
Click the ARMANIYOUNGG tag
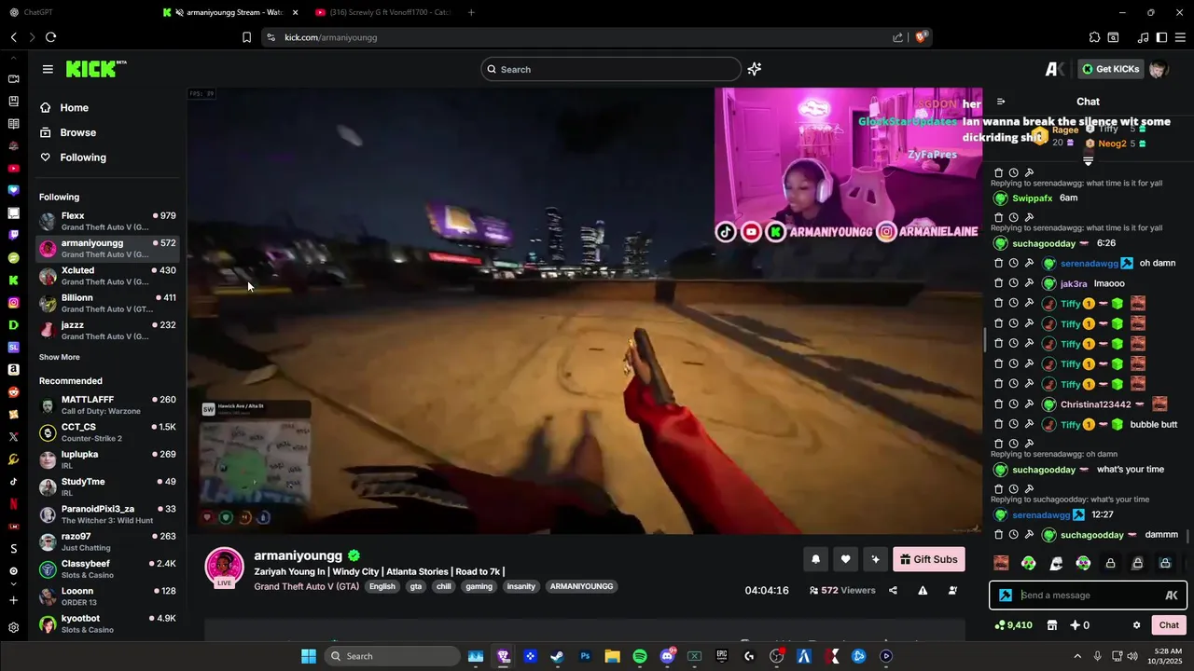pos(581,586)
